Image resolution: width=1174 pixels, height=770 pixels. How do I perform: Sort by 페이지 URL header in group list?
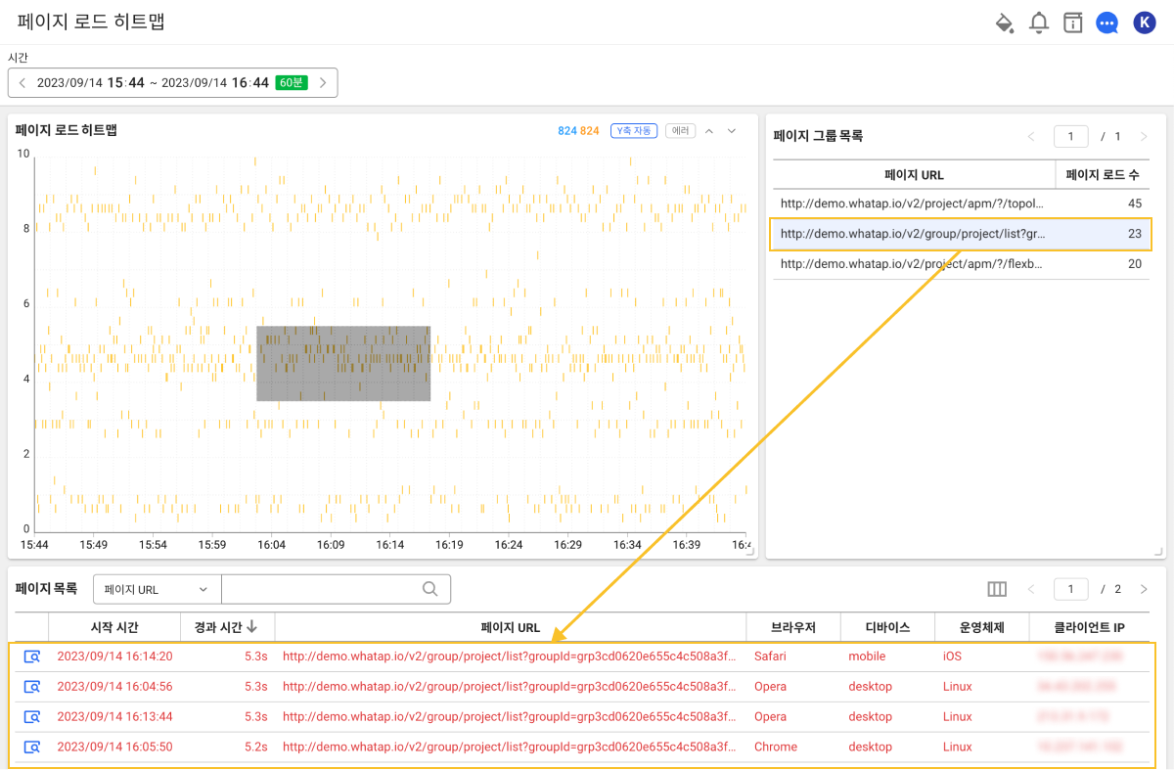(x=914, y=175)
